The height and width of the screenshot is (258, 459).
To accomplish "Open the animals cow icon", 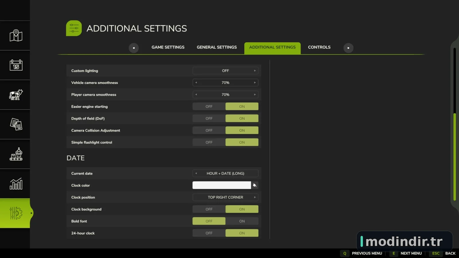I will [x=16, y=95].
